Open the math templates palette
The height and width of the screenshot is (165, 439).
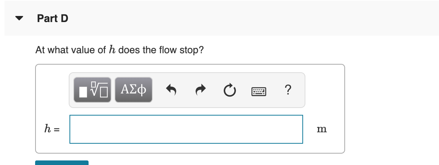coord(92,90)
